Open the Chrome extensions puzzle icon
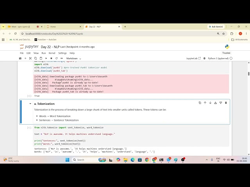 [232, 34]
